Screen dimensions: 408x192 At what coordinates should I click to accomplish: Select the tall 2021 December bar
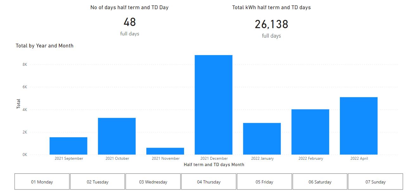tap(214, 105)
